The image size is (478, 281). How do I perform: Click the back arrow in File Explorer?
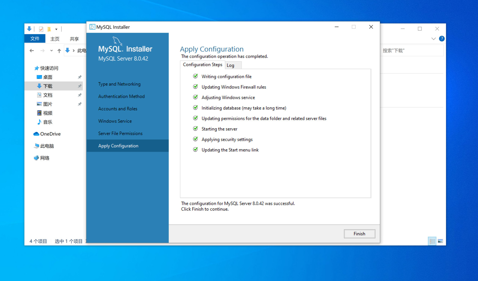(32, 51)
